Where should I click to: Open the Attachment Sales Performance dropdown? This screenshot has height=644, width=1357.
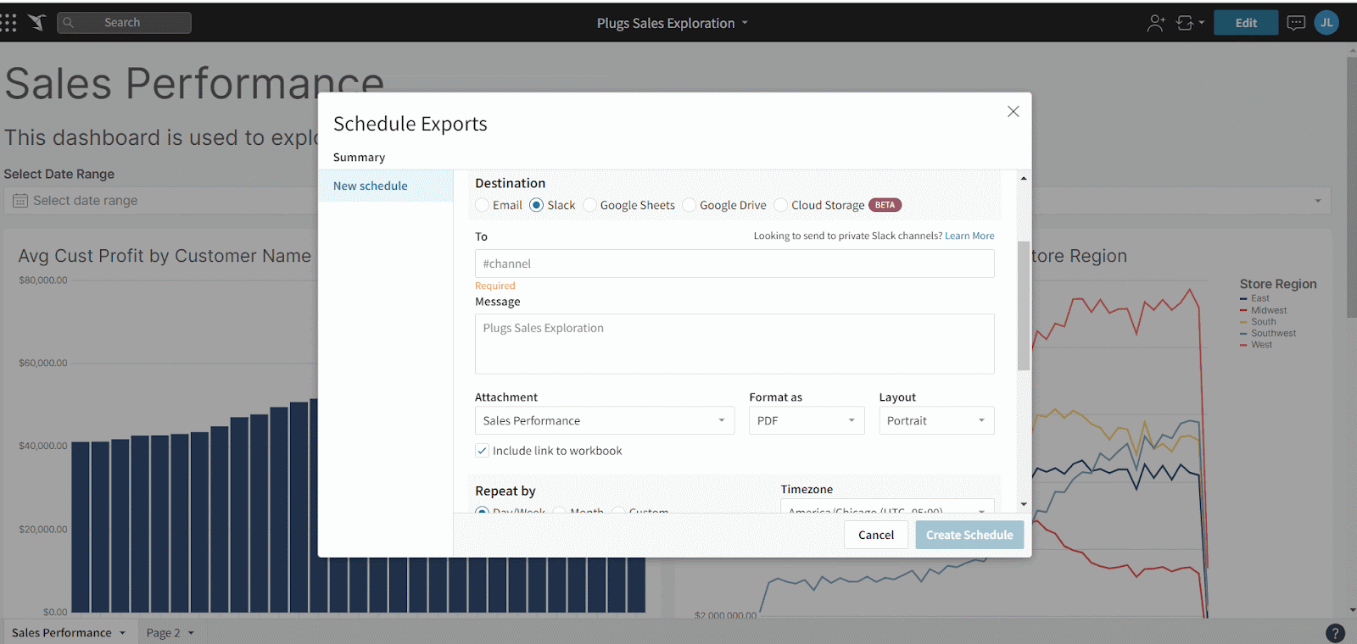coord(605,420)
